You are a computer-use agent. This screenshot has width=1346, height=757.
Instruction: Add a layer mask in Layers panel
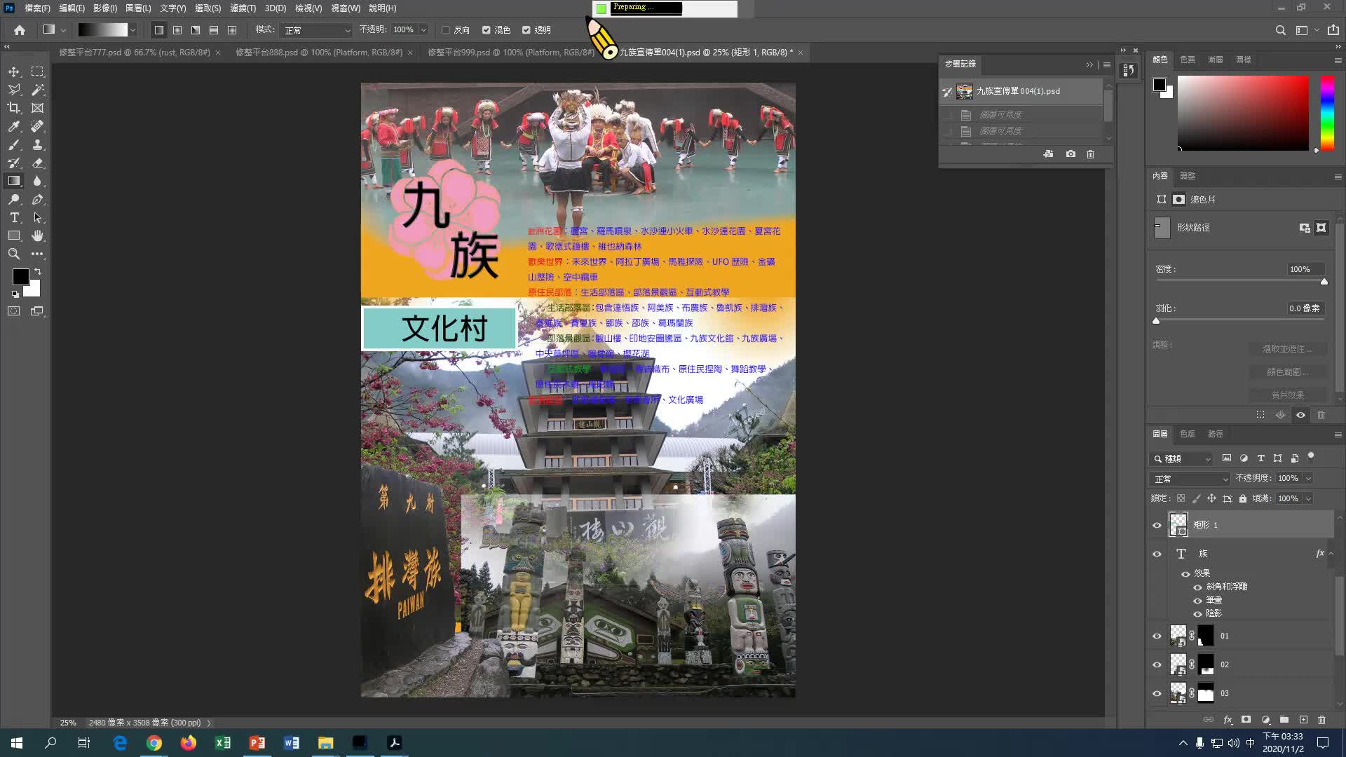1246,720
